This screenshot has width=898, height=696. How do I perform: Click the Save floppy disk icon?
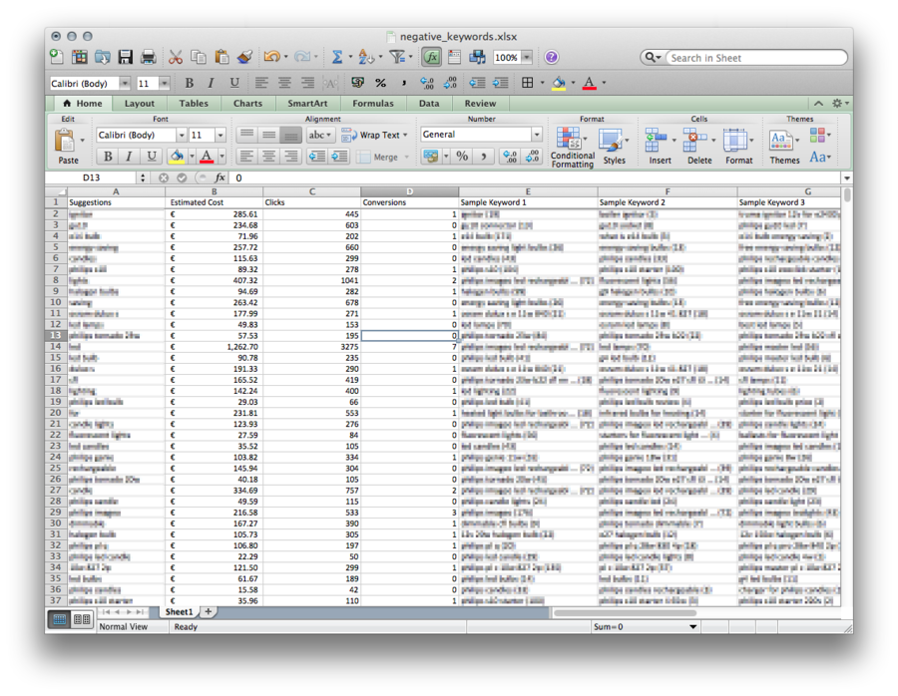click(126, 58)
